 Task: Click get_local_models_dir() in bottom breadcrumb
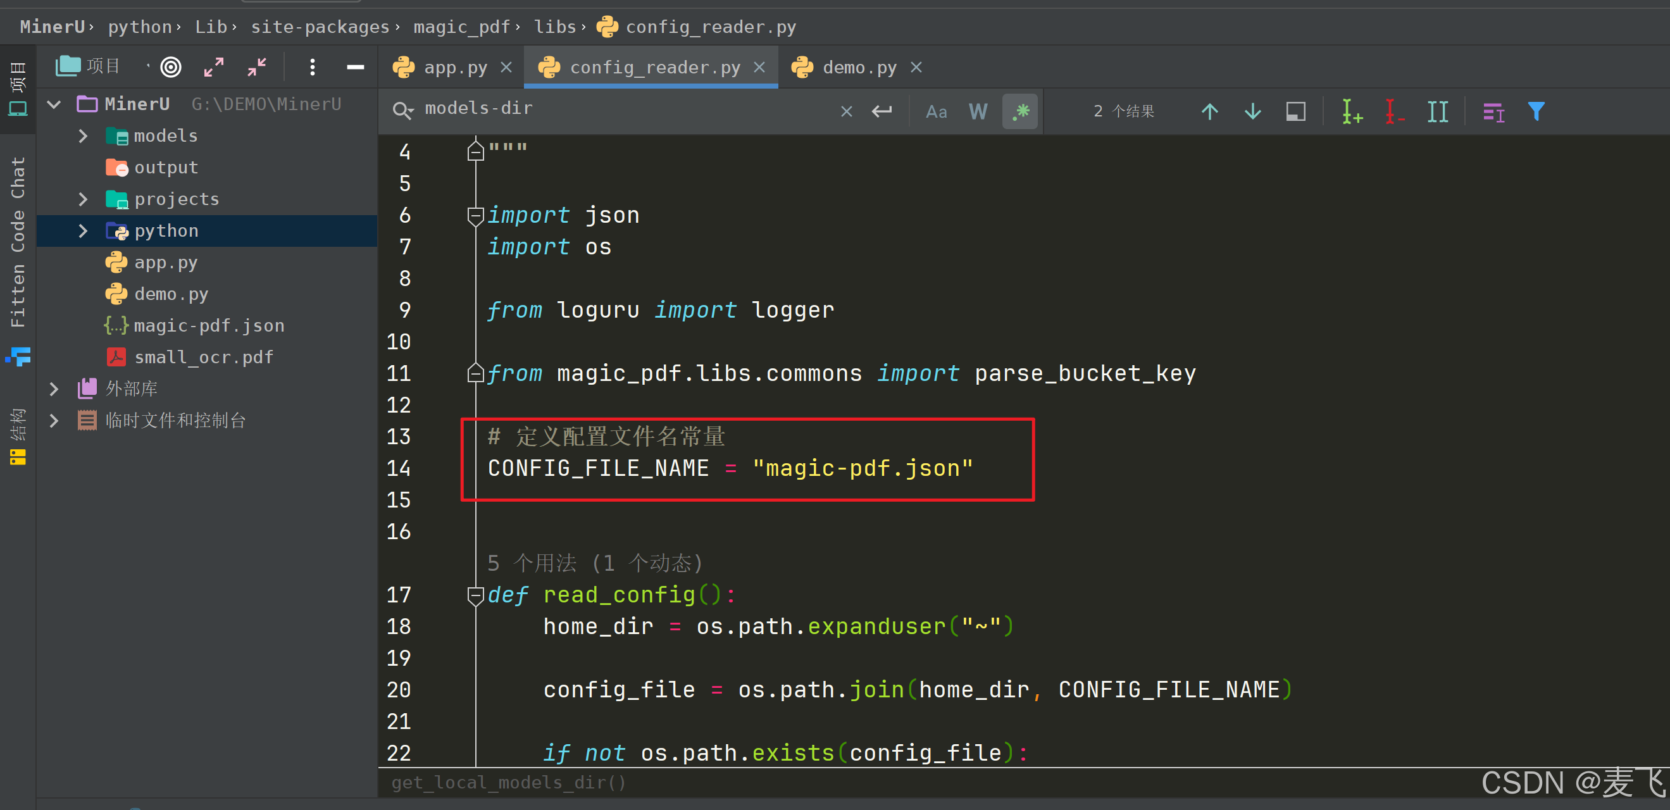click(x=509, y=783)
